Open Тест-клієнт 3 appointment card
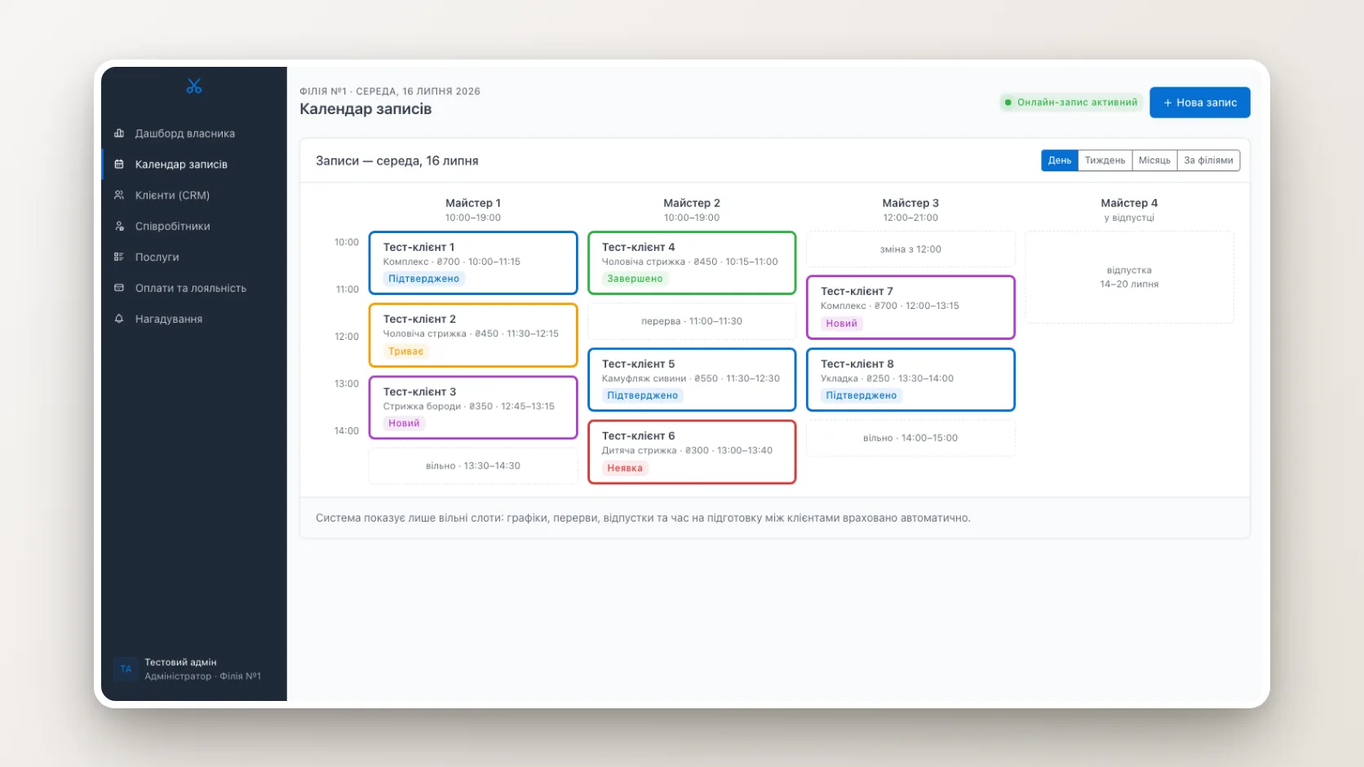 point(473,408)
